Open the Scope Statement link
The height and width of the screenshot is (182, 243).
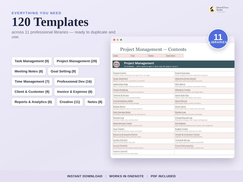120,79
